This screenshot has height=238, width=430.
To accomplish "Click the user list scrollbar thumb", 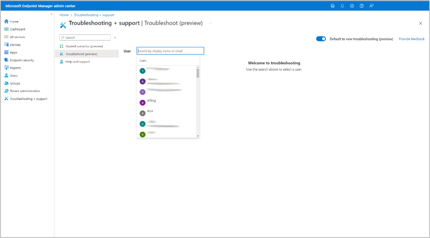I will click(x=198, y=73).
